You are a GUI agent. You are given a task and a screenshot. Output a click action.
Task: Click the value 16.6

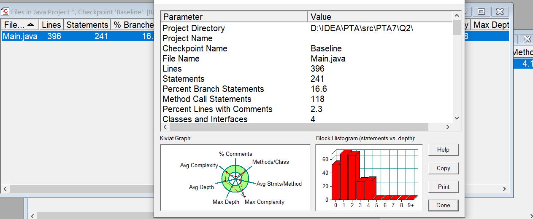tap(319, 89)
